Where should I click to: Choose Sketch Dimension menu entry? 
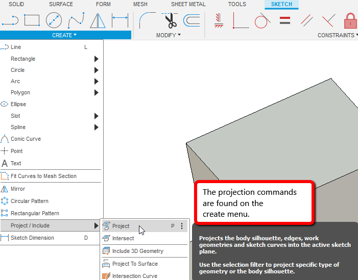51,238
